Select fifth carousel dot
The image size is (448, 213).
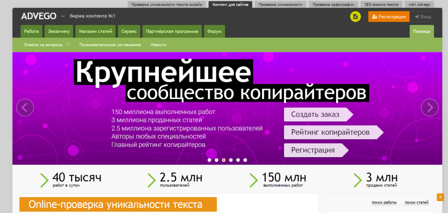238,160
